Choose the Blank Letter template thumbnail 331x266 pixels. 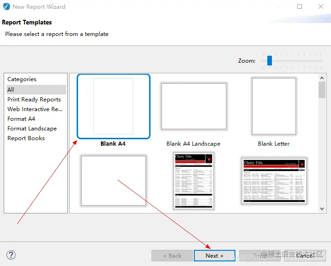274,106
